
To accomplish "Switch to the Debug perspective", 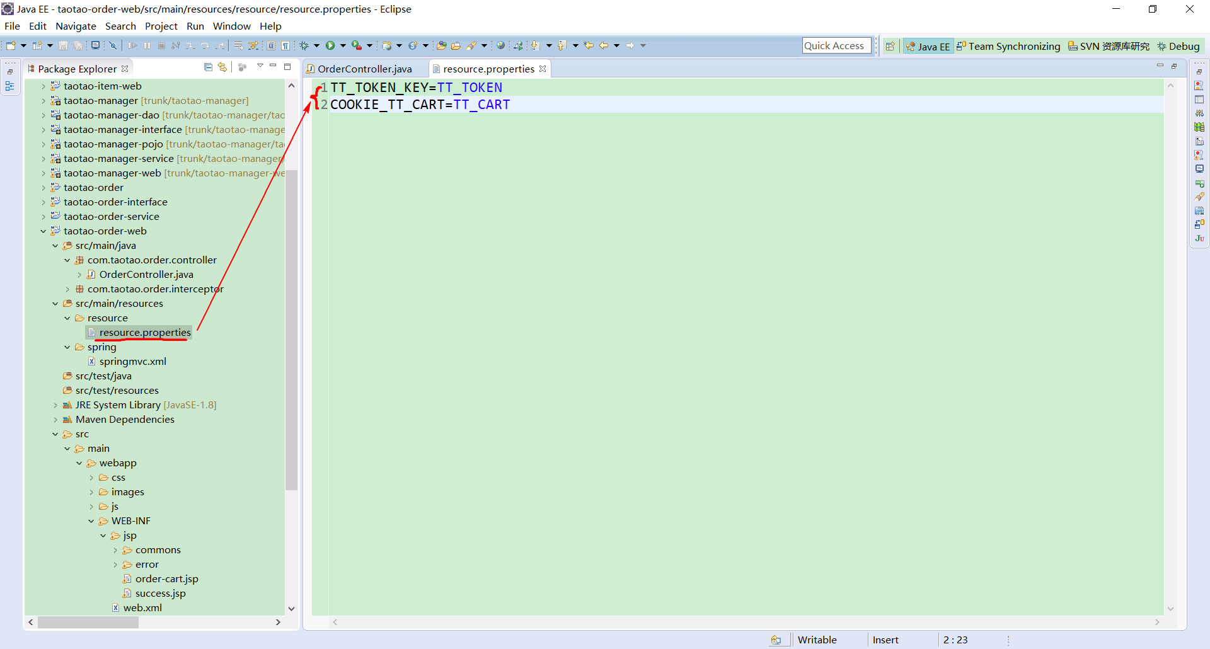I will 1178,46.
